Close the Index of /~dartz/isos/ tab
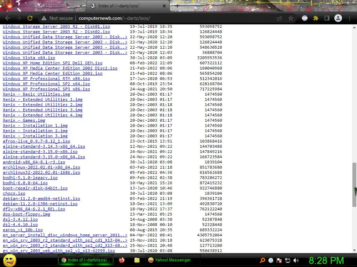The width and height of the screenshot is (357, 267). click(x=164, y=6)
